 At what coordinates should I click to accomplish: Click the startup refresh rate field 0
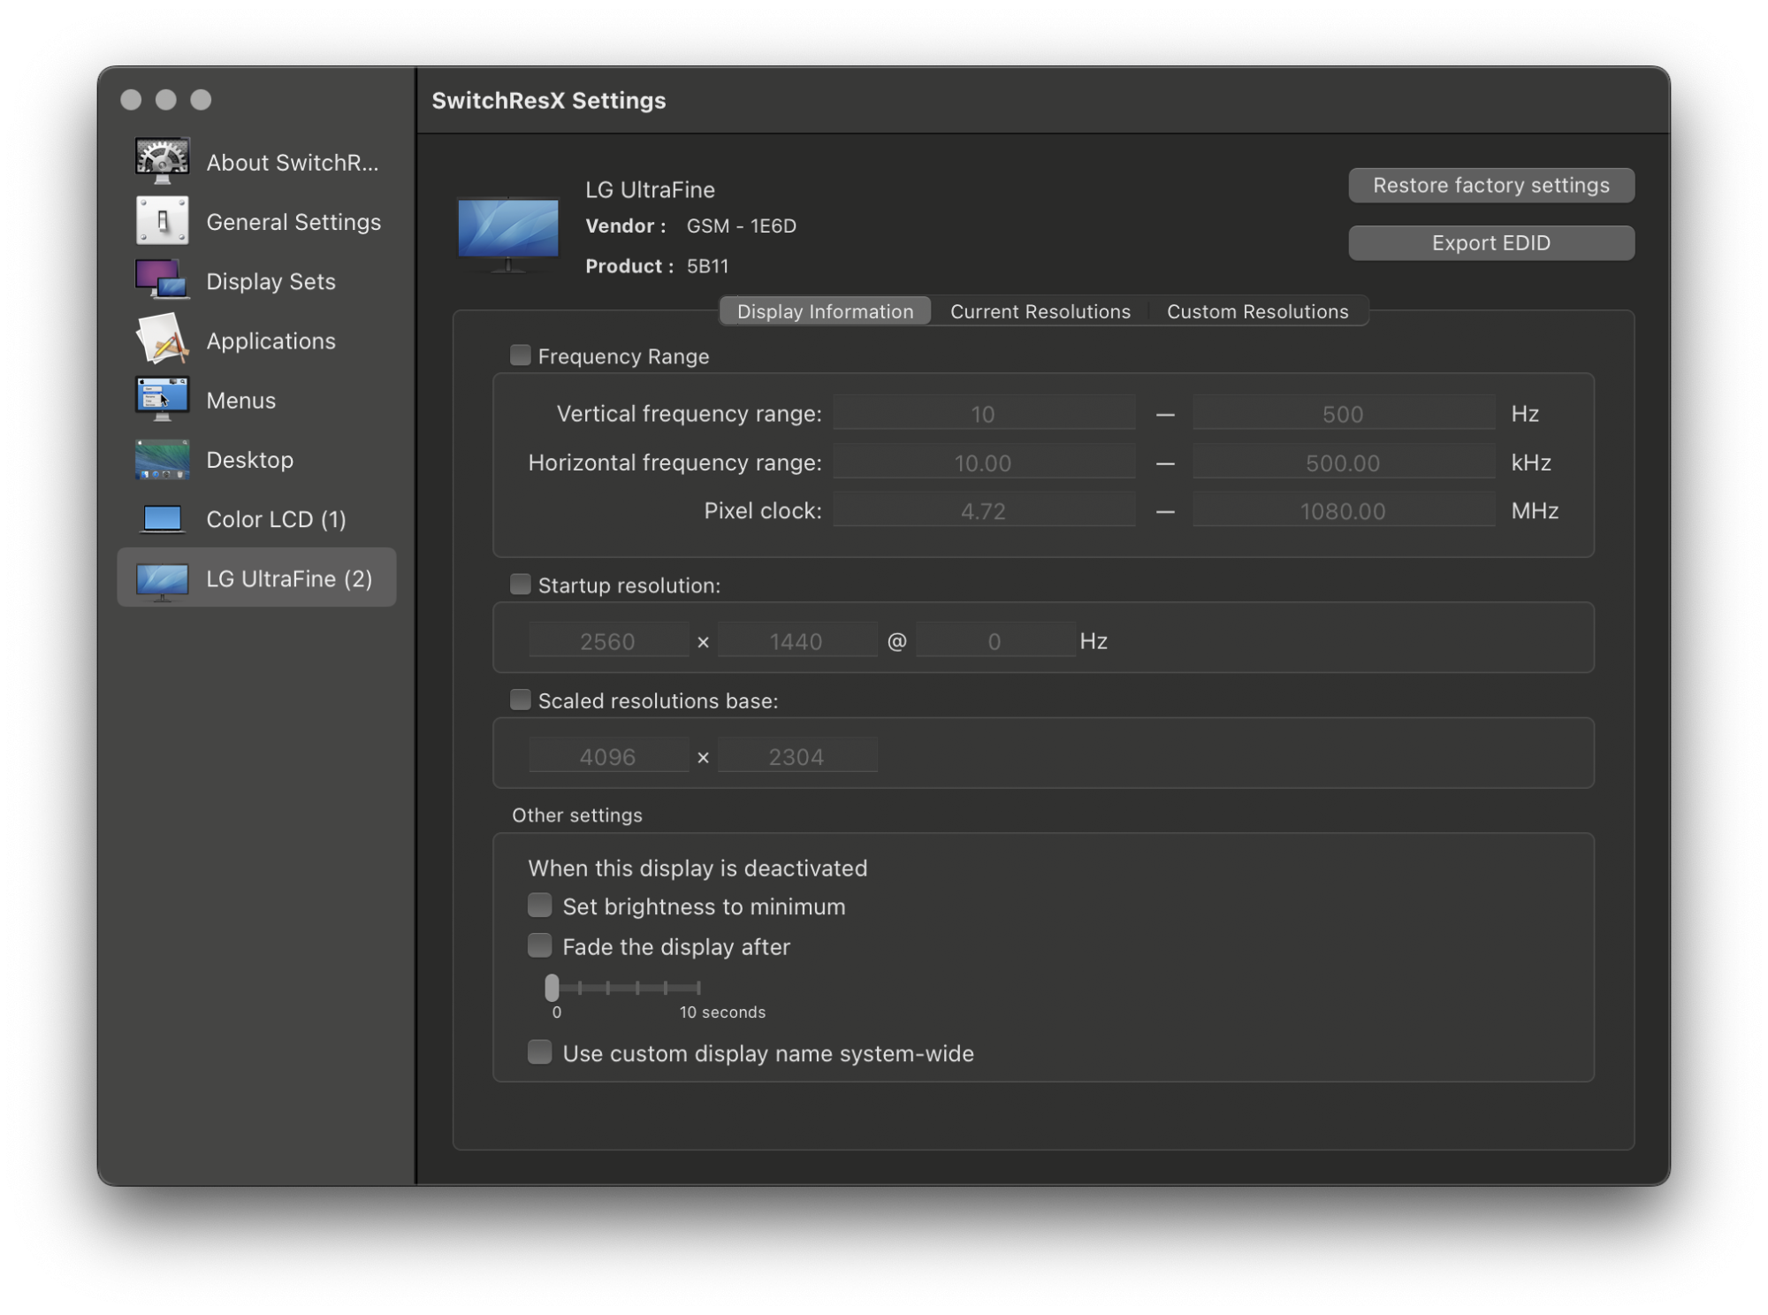point(994,640)
